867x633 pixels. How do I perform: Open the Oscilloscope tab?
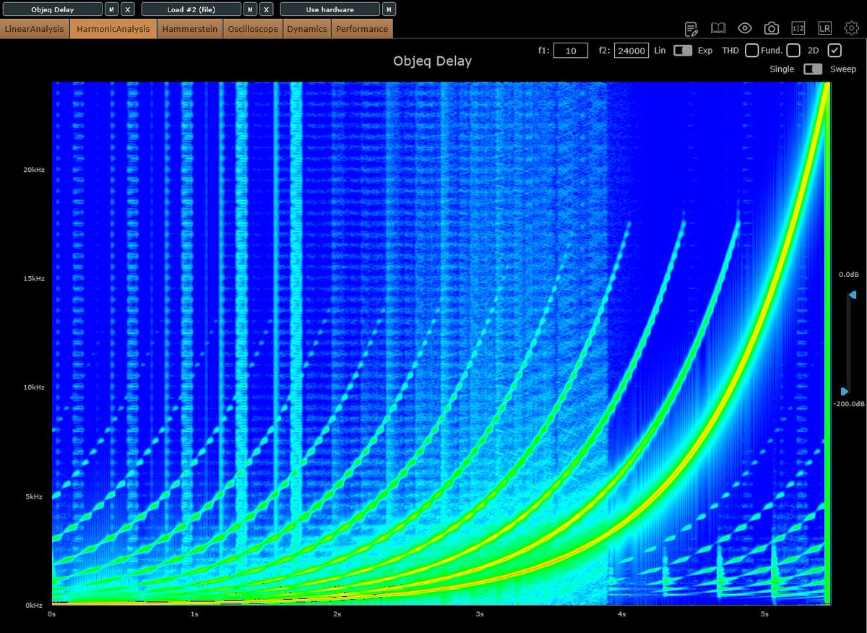coord(254,29)
